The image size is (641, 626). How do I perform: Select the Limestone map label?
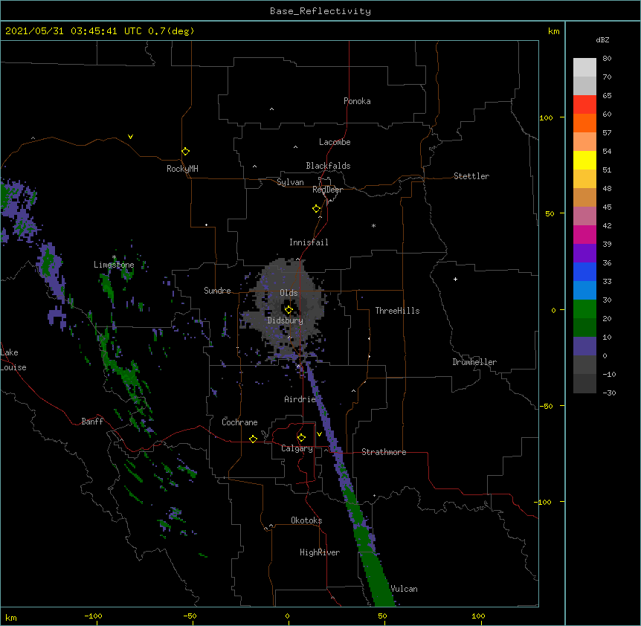(x=114, y=265)
